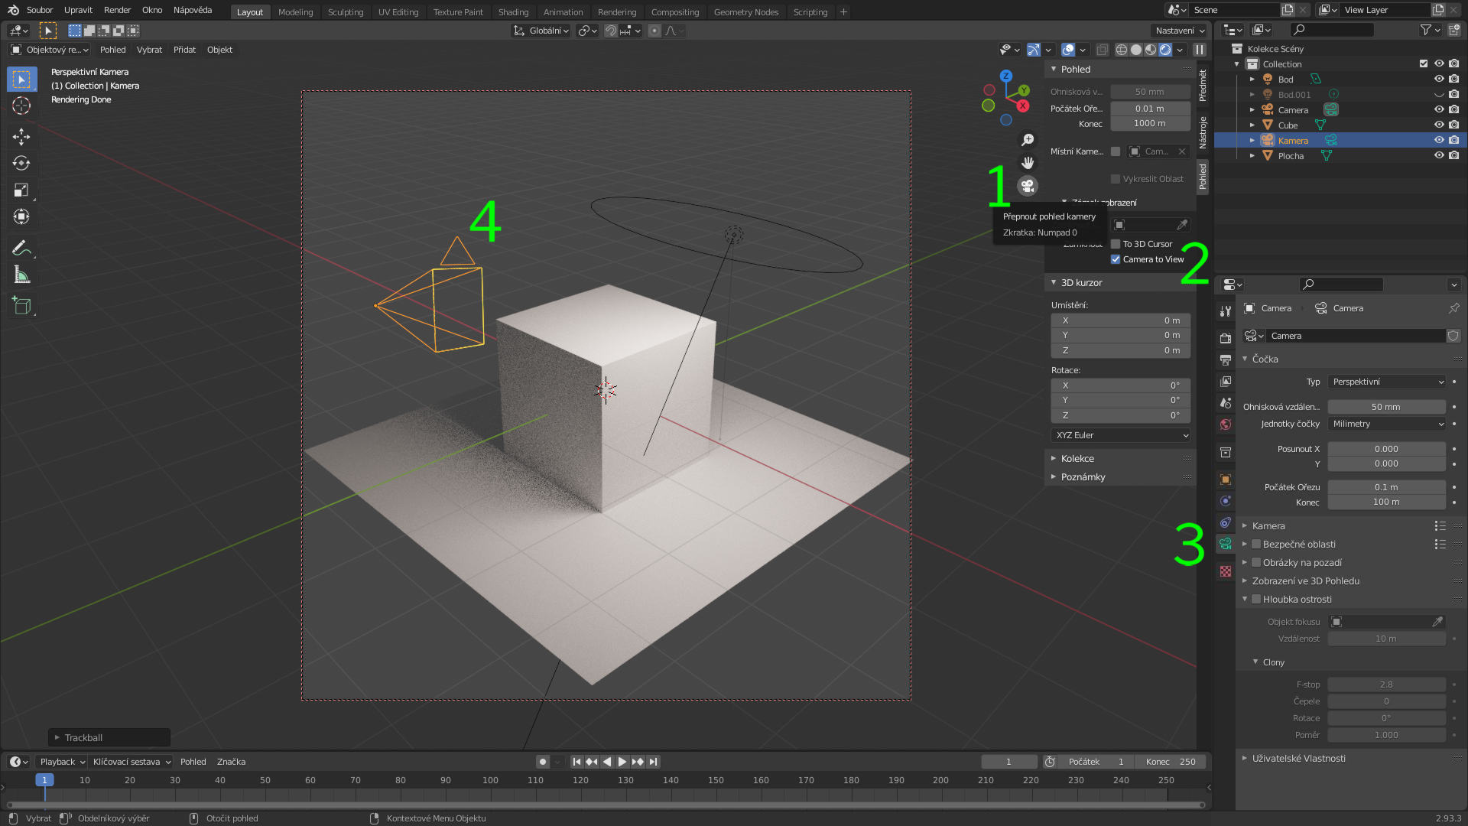Viewport: 1468px width, 826px height.
Task: Switch to the Modeling workspace tab
Action: [x=296, y=12]
